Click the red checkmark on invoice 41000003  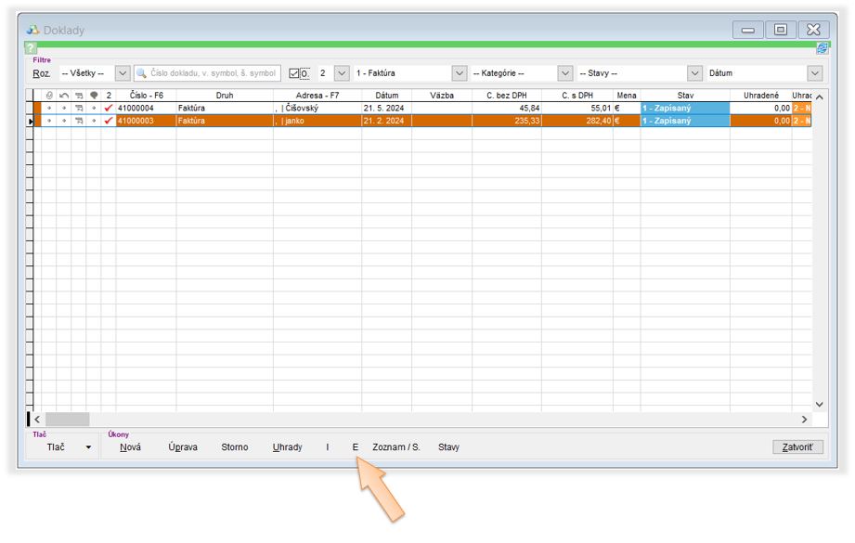click(109, 121)
